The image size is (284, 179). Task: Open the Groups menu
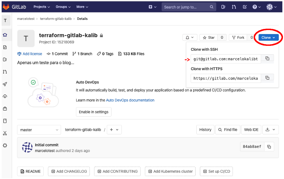tap(63, 7)
